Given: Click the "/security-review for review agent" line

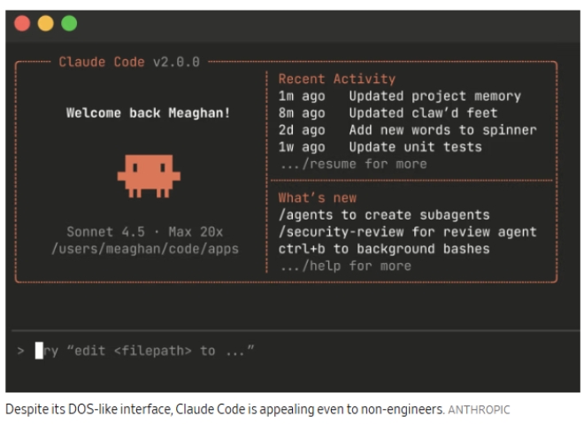Looking at the screenshot, I should pyautogui.click(x=407, y=231).
